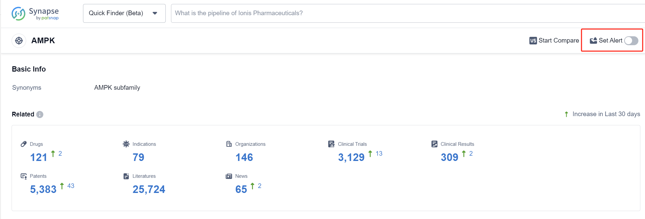The image size is (645, 219).
Task: Click the Indications virus icon
Action: 126,144
